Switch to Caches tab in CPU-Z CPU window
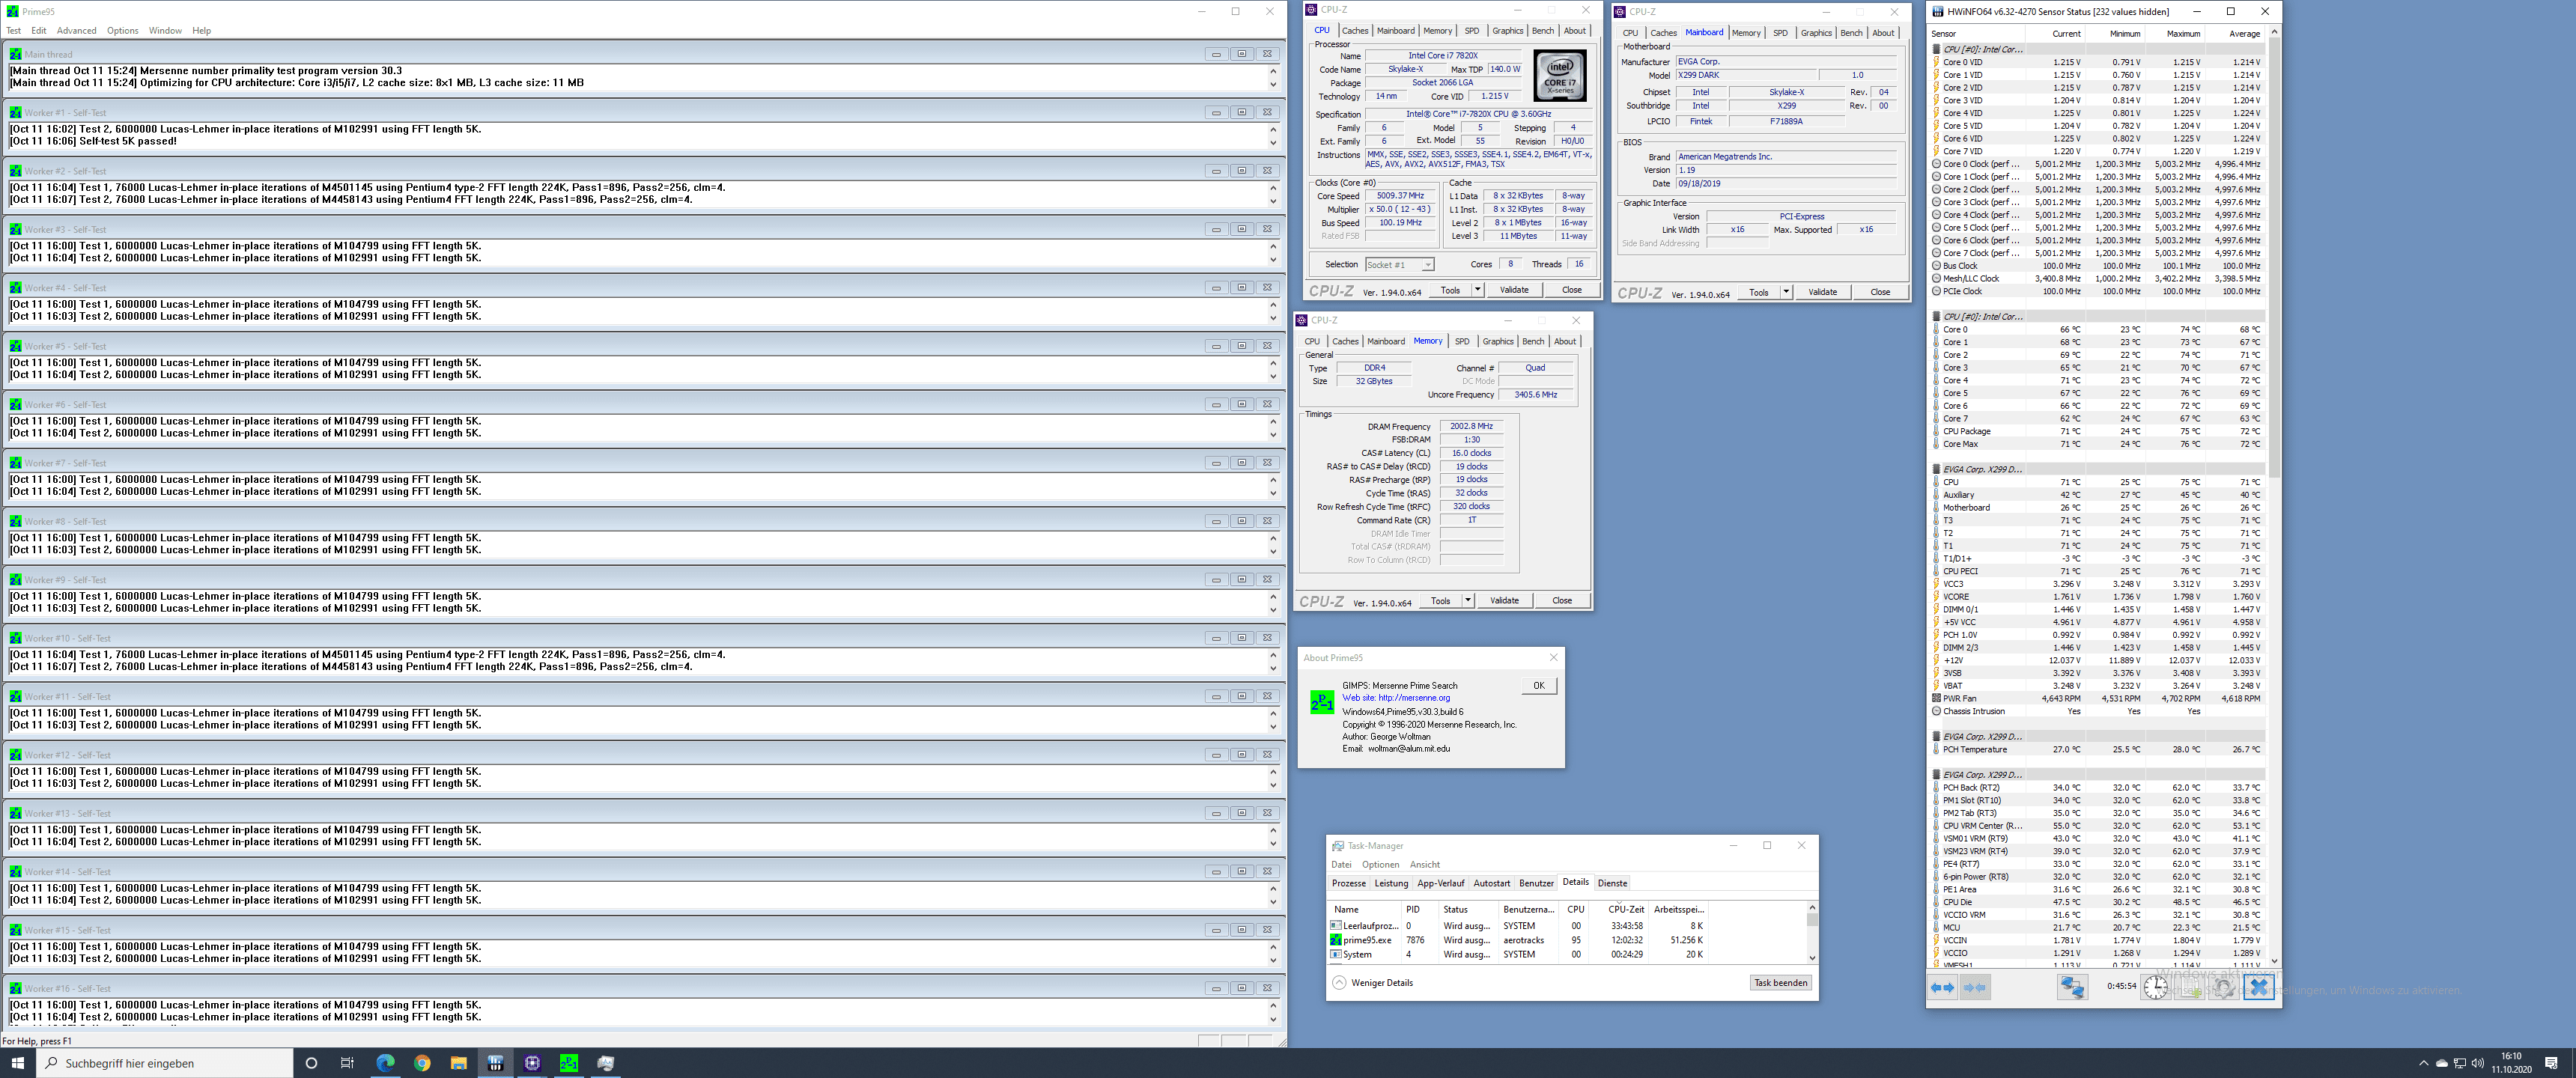This screenshot has width=2576, height=1078. tap(1354, 31)
